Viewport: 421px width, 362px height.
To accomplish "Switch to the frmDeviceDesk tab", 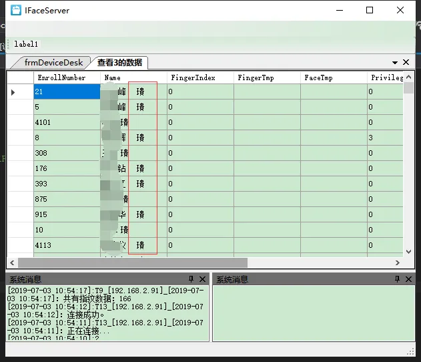I will pos(53,62).
